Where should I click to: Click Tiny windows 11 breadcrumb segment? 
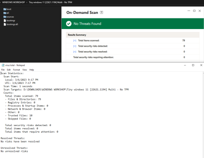click(x=51, y=2)
